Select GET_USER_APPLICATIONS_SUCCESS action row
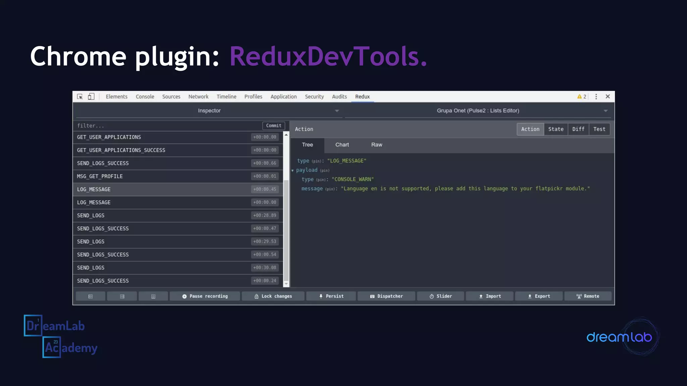687x386 pixels. [x=178, y=150]
